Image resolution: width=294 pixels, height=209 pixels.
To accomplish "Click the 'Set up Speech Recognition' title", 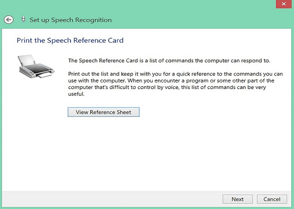I will pyautogui.click(x=70, y=20).
